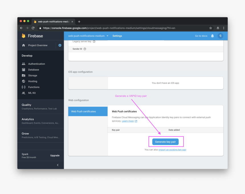Screen dimensions: 245x194
Task: Click 'You don't have an iOS app' text
Action: point(165,83)
